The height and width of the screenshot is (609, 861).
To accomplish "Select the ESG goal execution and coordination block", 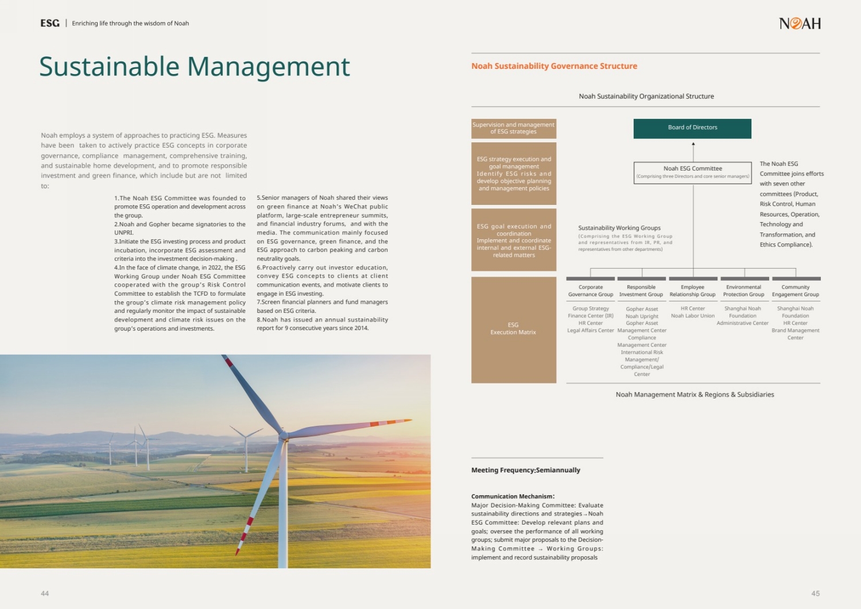I will tap(513, 241).
